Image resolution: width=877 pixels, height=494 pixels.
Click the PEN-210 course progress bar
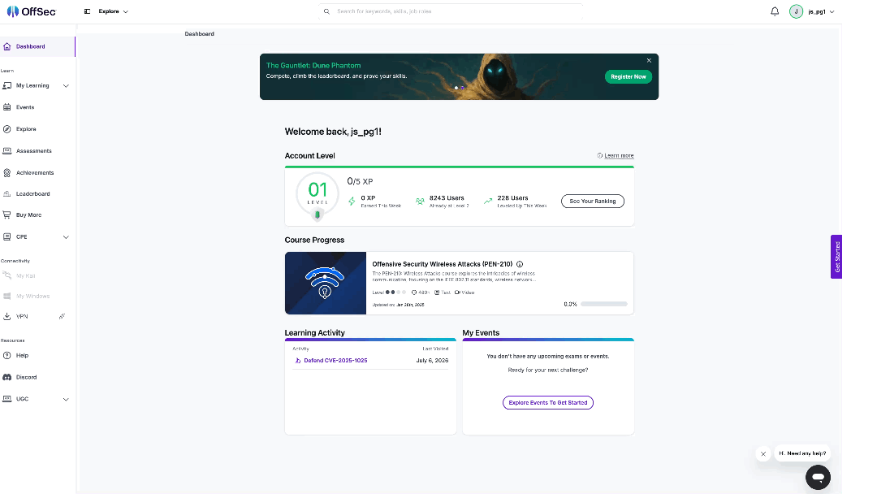click(x=603, y=305)
